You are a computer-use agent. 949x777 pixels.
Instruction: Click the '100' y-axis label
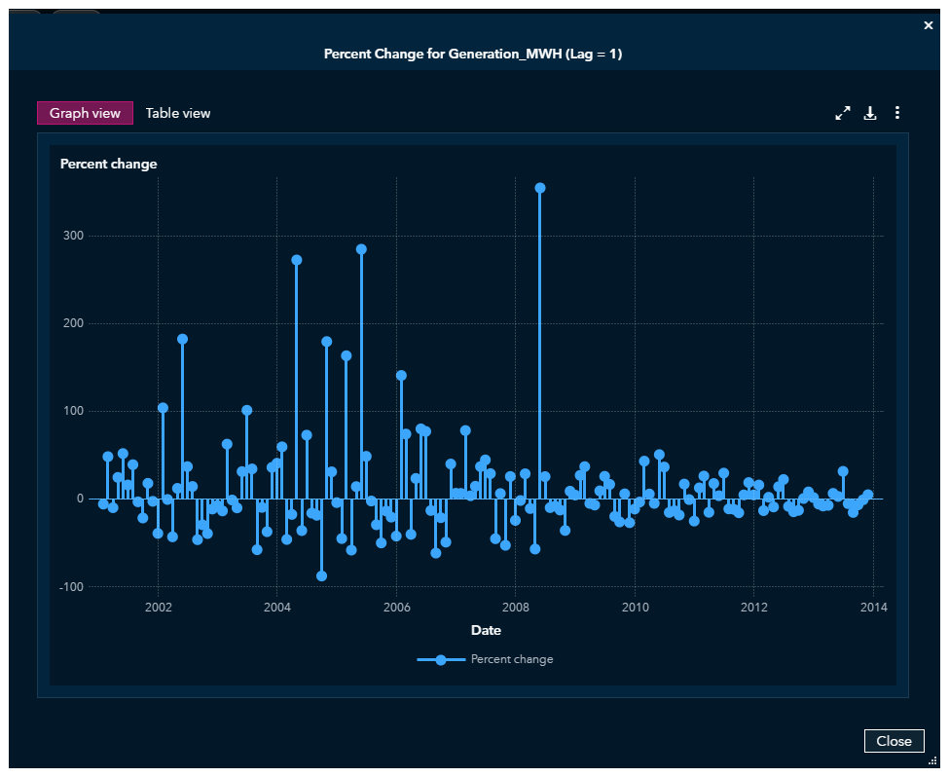click(x=73, y=411)
